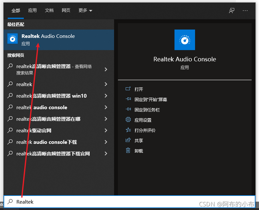Click the share icon beside 共享
This screenshot has height=210, width=259.
click(128, 140)
